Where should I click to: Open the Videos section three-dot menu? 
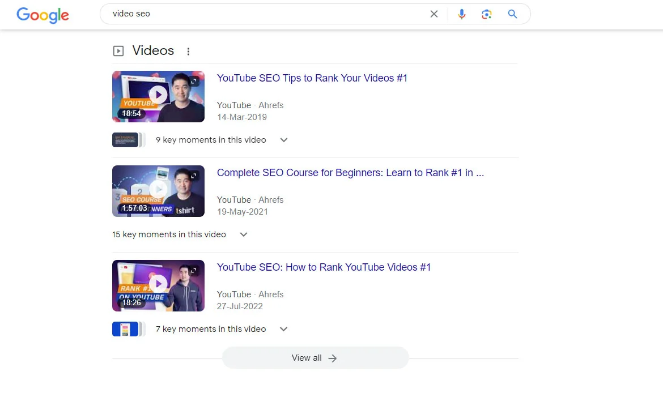coord(188,52)
